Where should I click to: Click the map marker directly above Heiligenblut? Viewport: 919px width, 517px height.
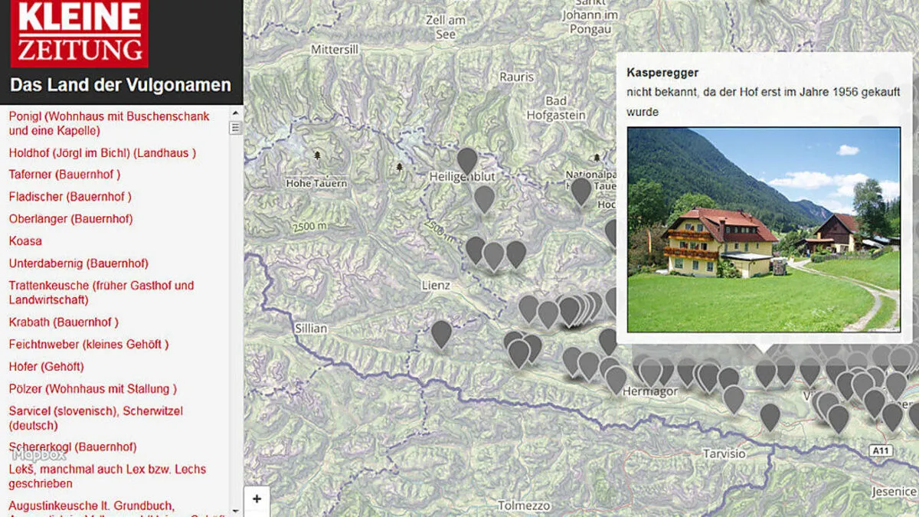point(467,160)
